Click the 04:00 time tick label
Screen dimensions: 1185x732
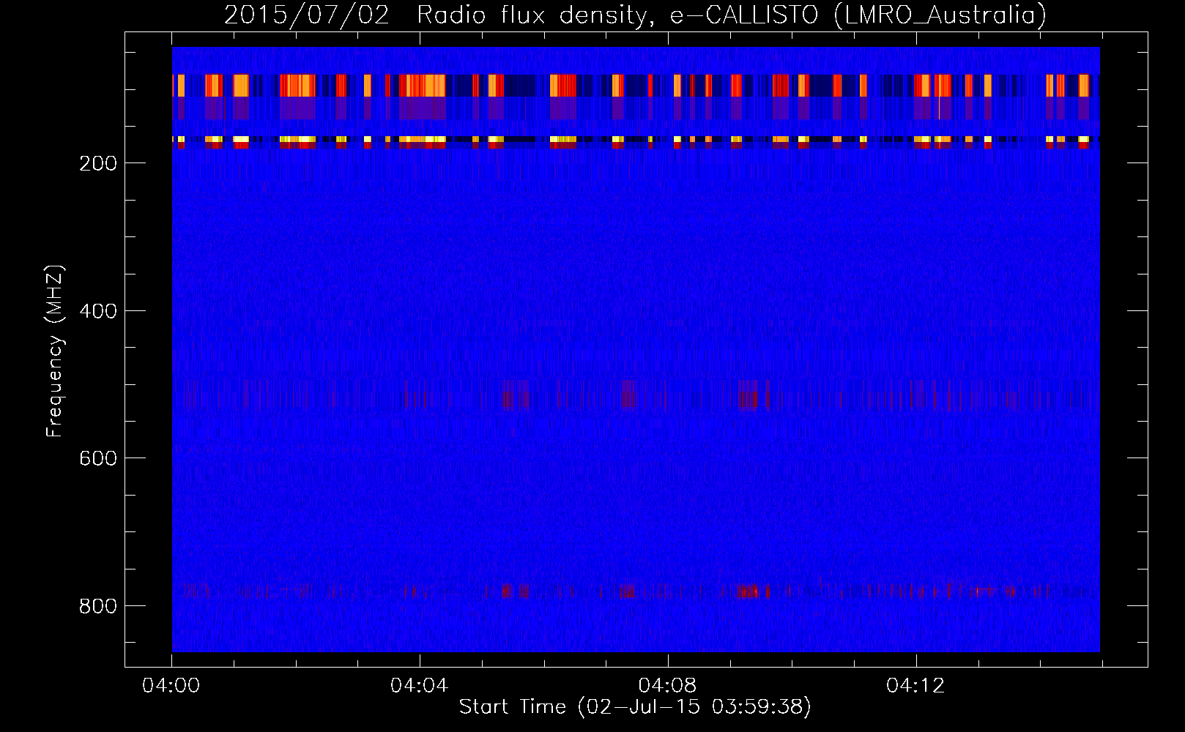[x=171, y=686]
